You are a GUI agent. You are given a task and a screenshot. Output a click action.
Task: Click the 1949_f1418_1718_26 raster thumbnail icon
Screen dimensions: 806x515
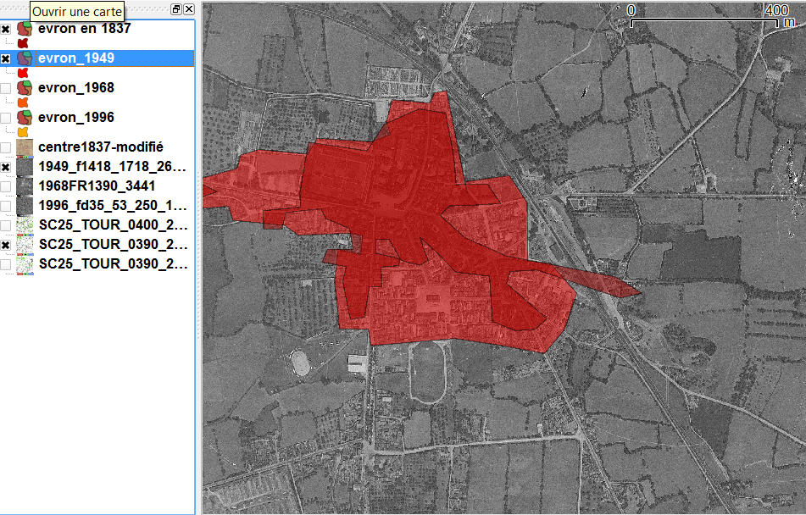coord(25,167)
